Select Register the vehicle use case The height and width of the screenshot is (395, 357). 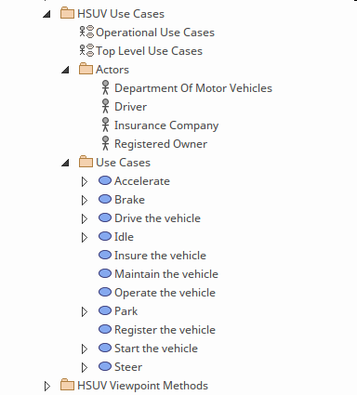point(165,330)
